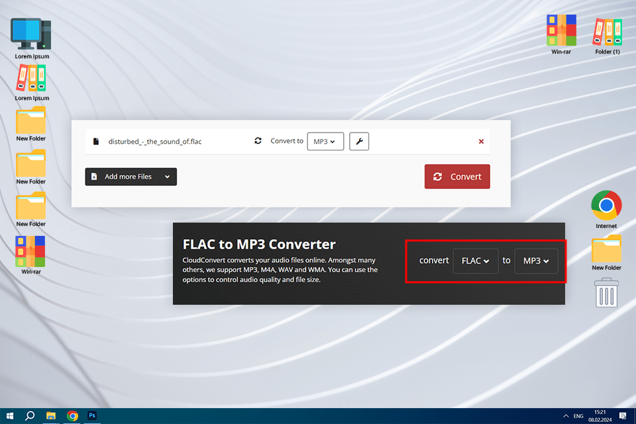The width and height of the screenshot is (636, 424).
Task: Open the FLAC source format dropdown
Action: (x=476, y=261)
